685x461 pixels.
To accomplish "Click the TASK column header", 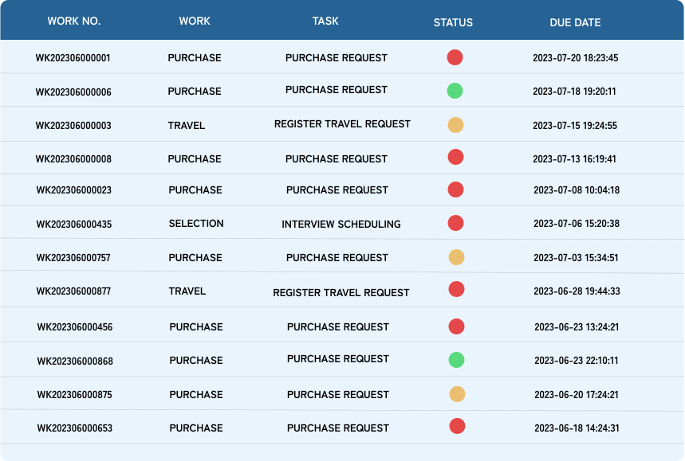I will [x=325, y=21].
